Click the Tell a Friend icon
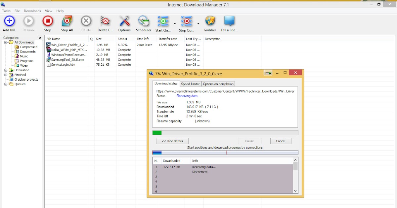Screen dimensions: 397x208 pyautogui.click(x=229, y=21)
